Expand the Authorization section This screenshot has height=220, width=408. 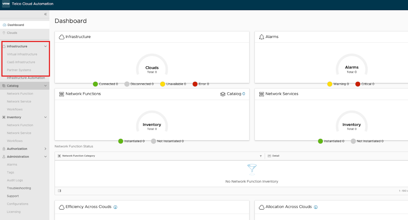click(x=46, y=149)
